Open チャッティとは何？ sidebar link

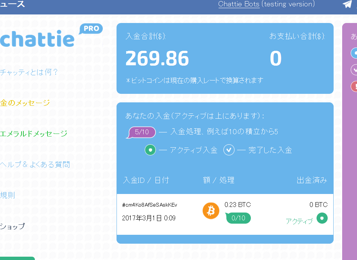pyautogui.click(x=29, y=72)
